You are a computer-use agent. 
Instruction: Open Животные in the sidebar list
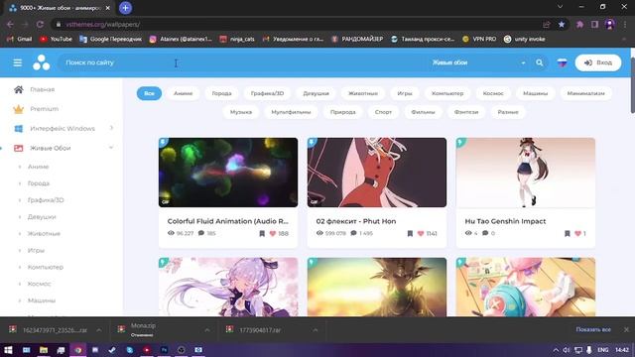(44, 234)
